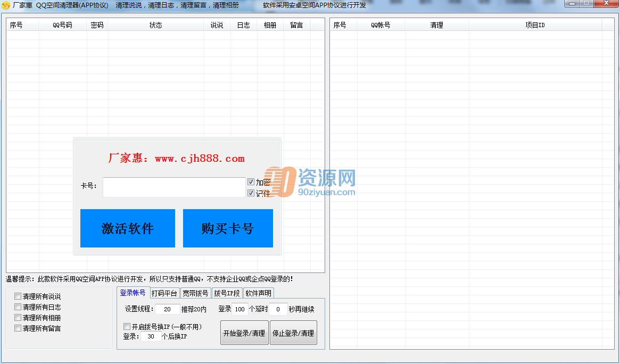The height and width of the screenshot is (364, 620).
Task: Click the delay seconds field showing 0
Action: coord(278,309)
